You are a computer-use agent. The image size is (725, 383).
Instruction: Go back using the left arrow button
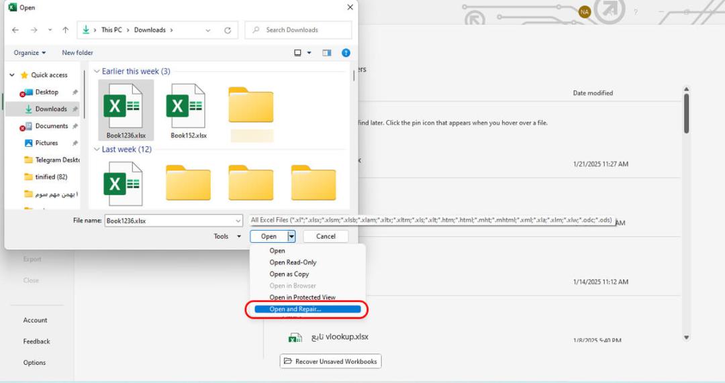pos(15,30)
